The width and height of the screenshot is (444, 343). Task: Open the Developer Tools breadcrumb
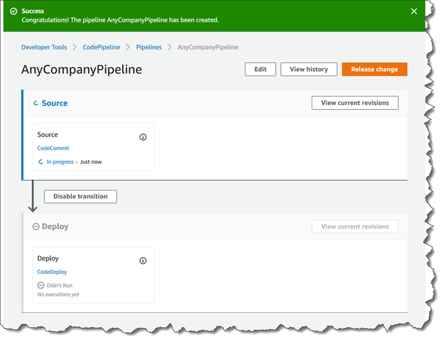[44, 48]
